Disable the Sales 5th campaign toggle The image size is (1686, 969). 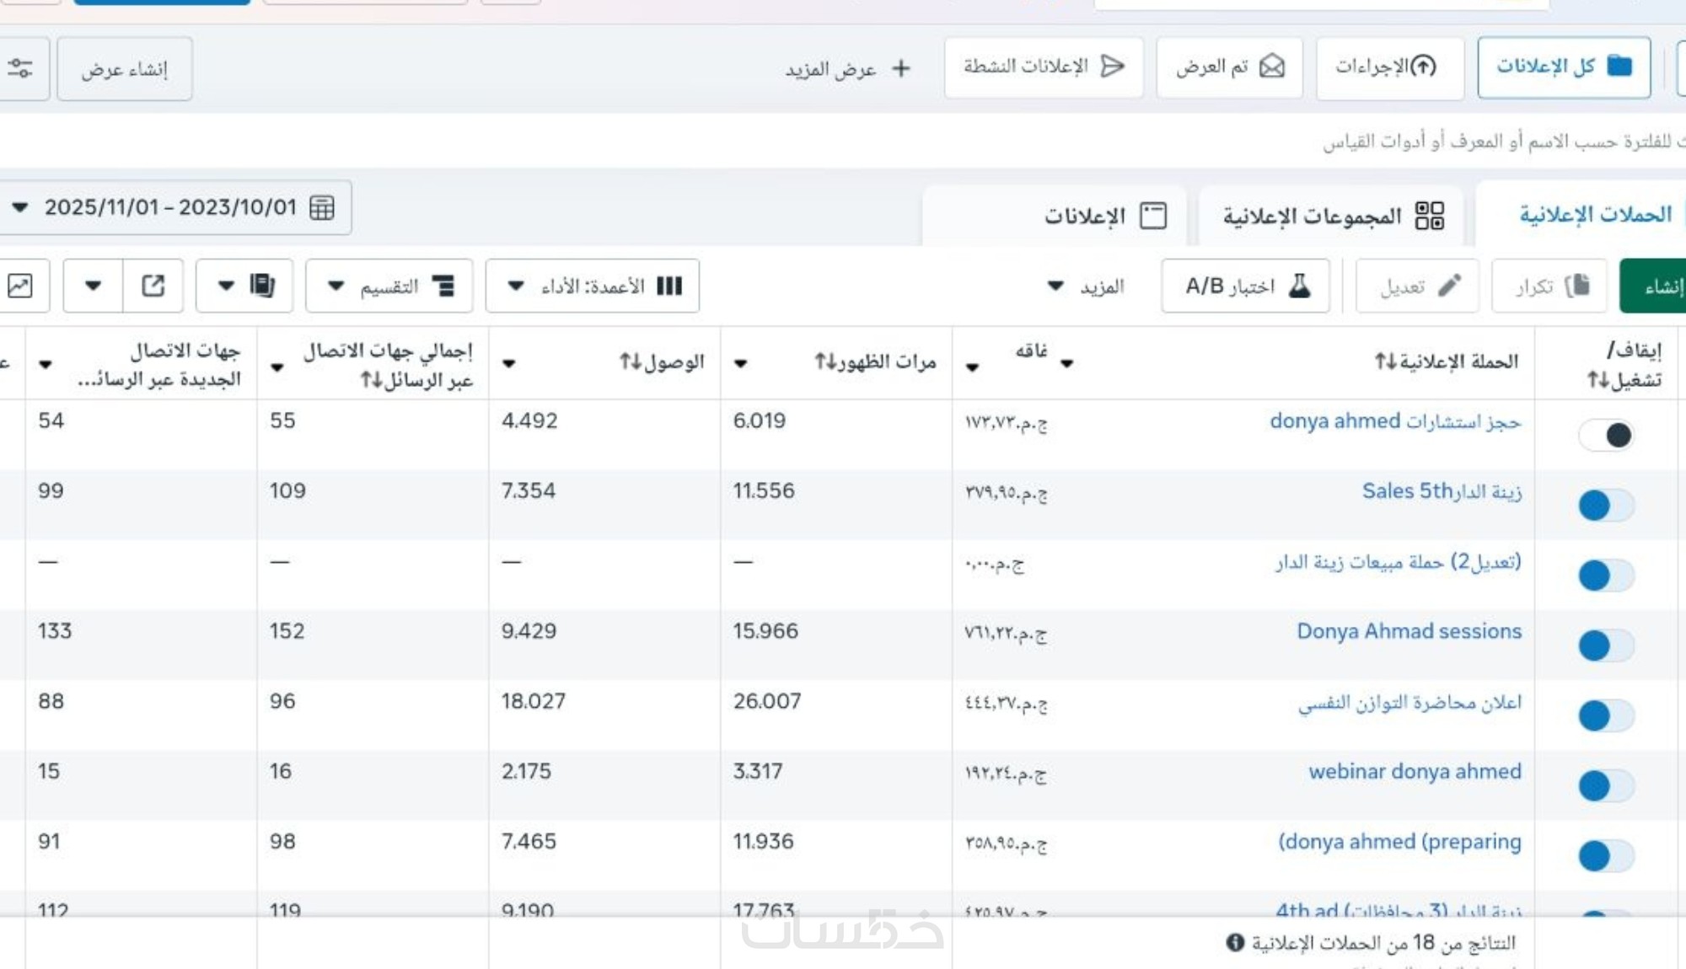point(1607,506)
